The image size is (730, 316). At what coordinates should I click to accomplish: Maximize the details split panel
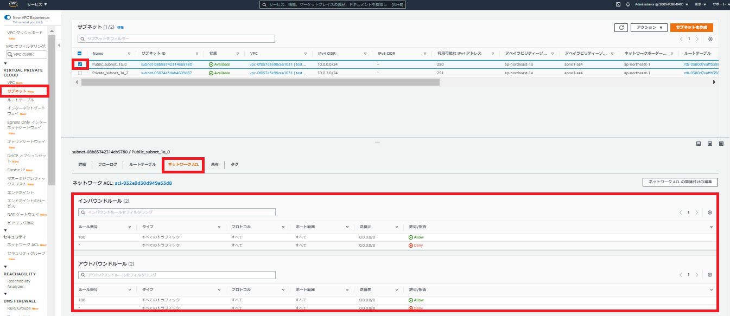[721, 144]
